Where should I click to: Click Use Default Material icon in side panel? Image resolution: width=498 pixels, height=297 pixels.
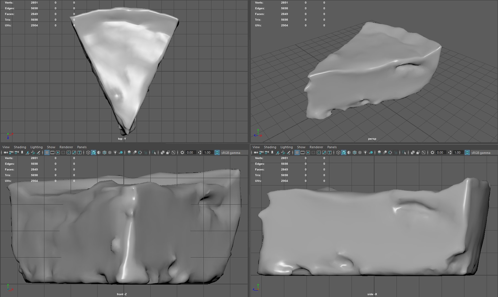349,153
